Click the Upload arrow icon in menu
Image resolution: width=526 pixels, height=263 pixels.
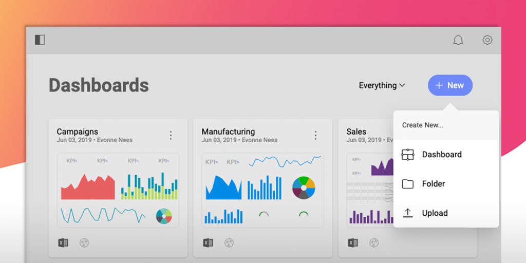click(x=407, y=213)
